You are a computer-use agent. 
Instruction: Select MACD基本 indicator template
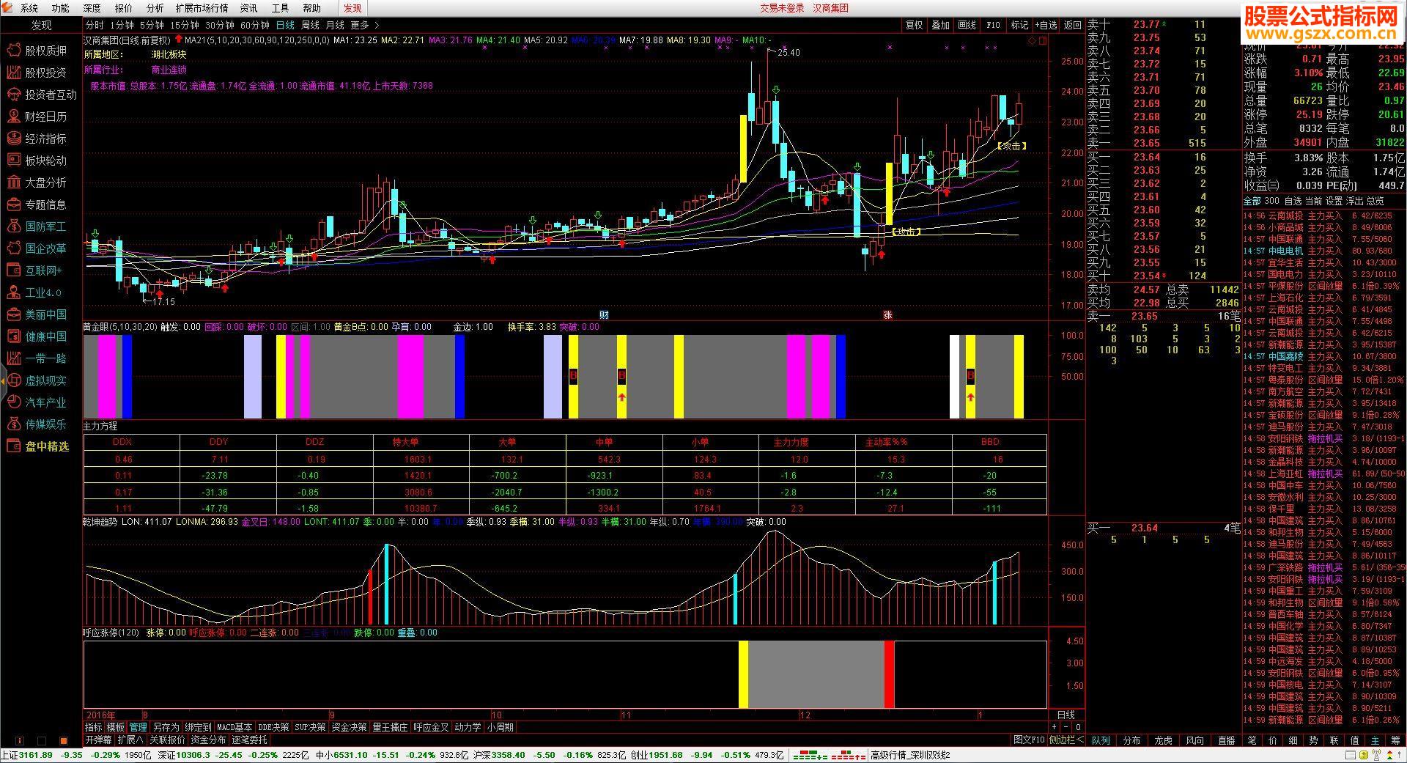pos(234,727)
